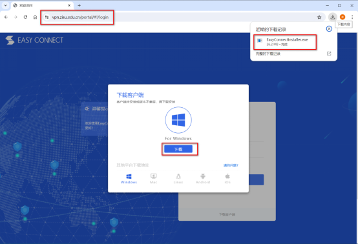This screenshot has height=244, width=358.
Task: Click the blue 下载 download button
Action: (x=178, y=149)
